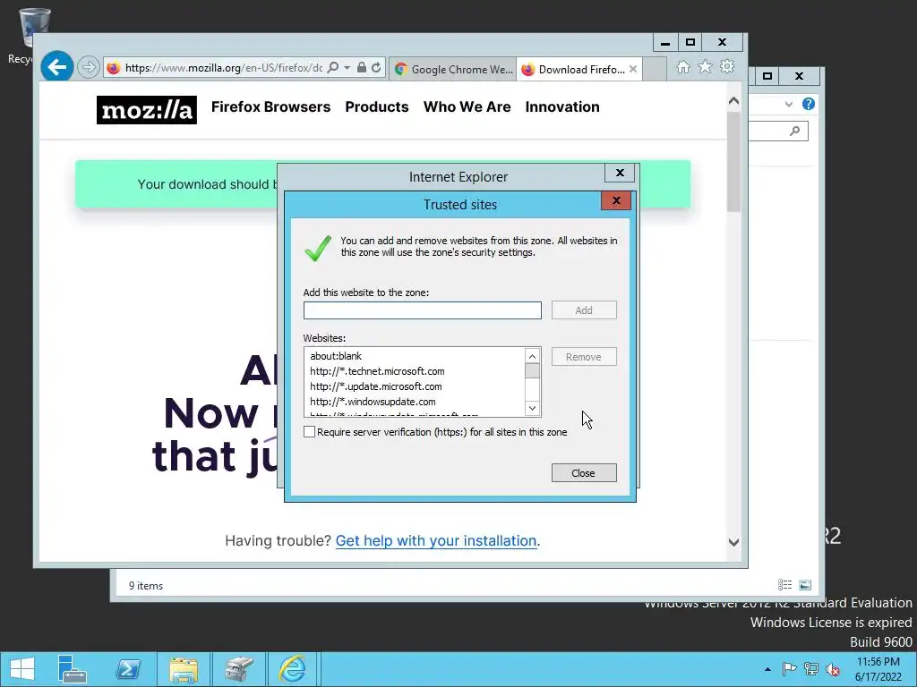The height and width of the screenshot is (687, 917).
Task: Select http://*.update.microsoft.com entry
Action: coord(376,386)
